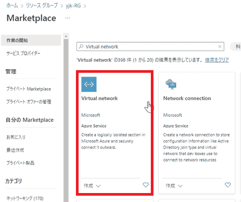
Task: Favorite Virtual network with heart icon
Action: click(x=146, y=185)
